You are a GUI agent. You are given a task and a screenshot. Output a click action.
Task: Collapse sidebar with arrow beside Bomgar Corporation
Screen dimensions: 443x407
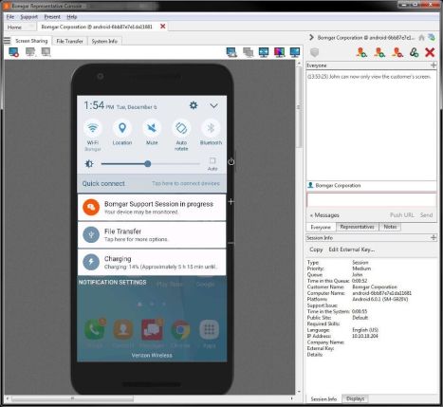click(311, 37)
